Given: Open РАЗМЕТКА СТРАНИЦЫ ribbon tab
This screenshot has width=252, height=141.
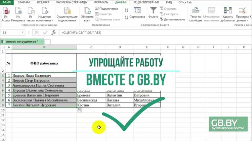Looking at the screenshot, I should pyautogui.click(x=72, y=2).
